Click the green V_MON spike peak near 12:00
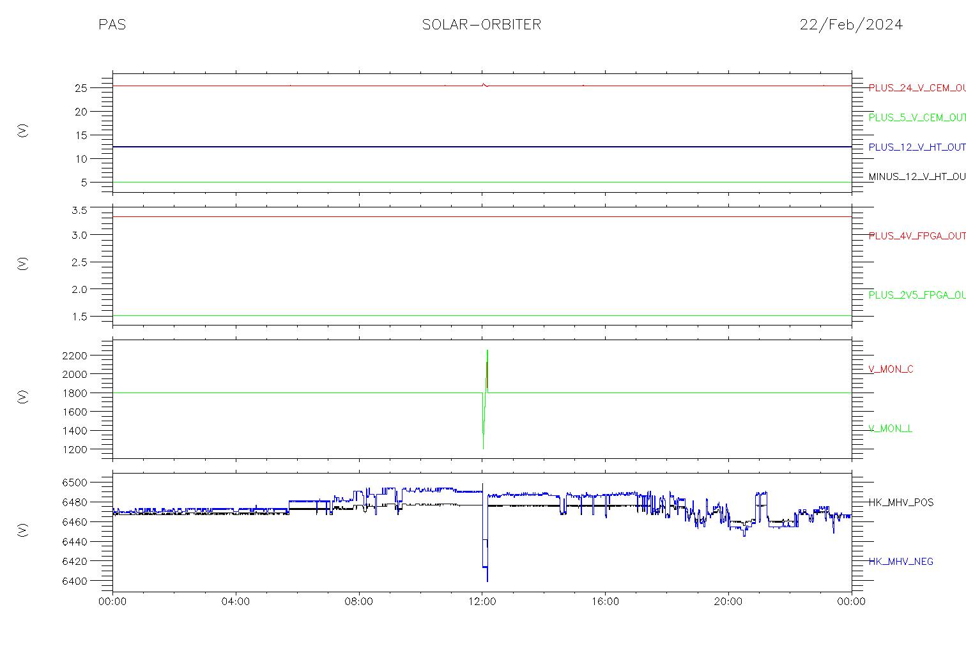Screen dimensions: 966x651 click(x=487, y=351)
